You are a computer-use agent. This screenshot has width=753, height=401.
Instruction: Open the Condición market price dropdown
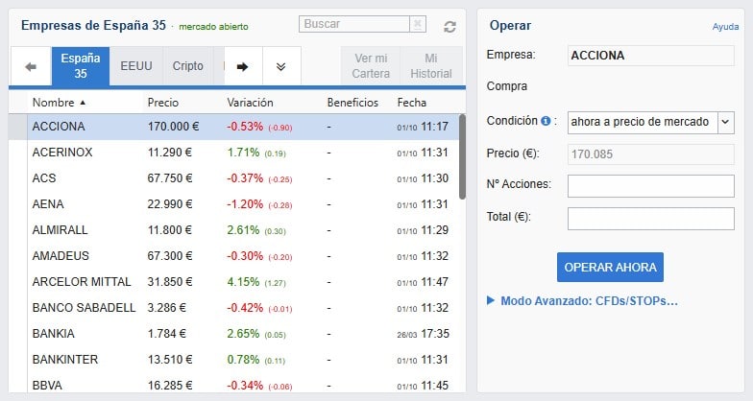click(x=725, y=122)
